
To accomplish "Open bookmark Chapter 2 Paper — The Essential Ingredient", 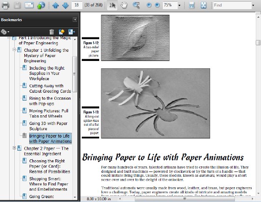I will tap(46, 151).
